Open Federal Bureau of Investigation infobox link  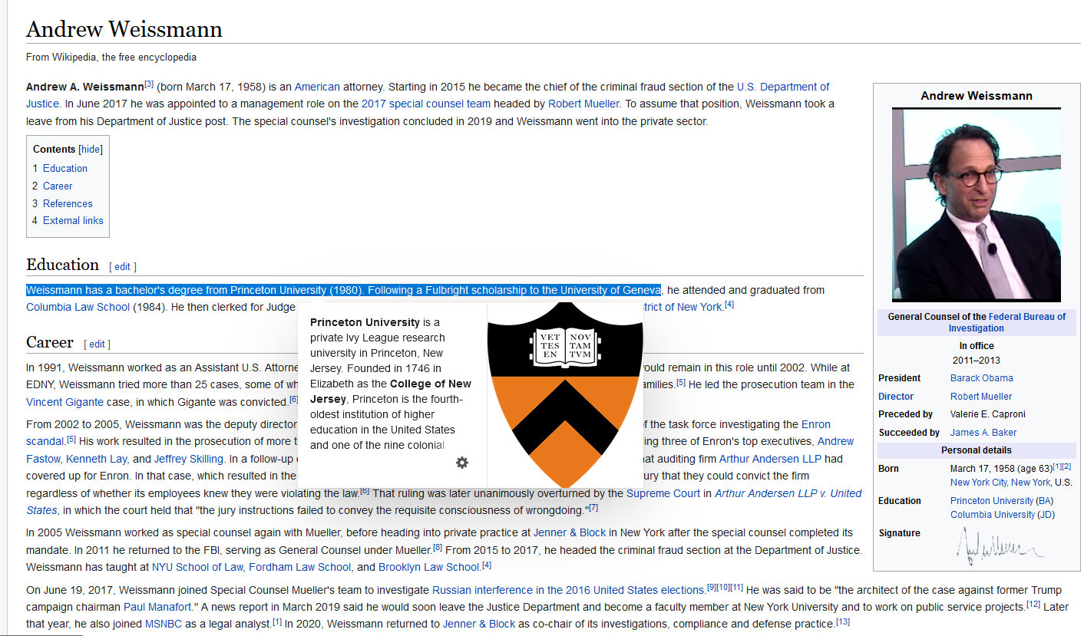1007,322
